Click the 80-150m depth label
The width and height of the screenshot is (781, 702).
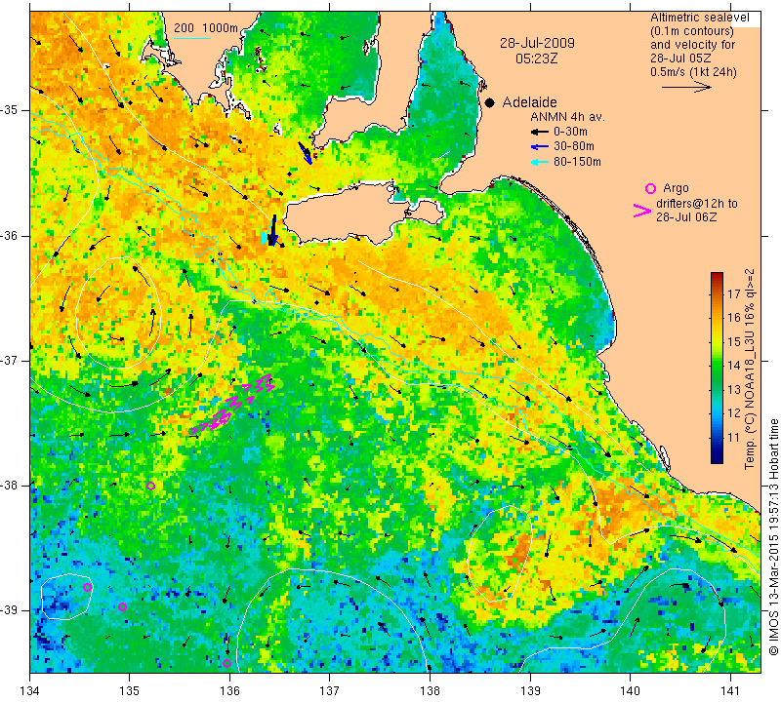(x=577, y=162)
